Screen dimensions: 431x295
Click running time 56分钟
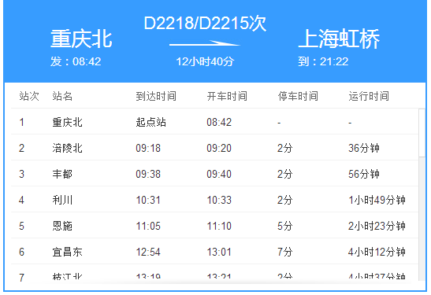coord(364,174)
